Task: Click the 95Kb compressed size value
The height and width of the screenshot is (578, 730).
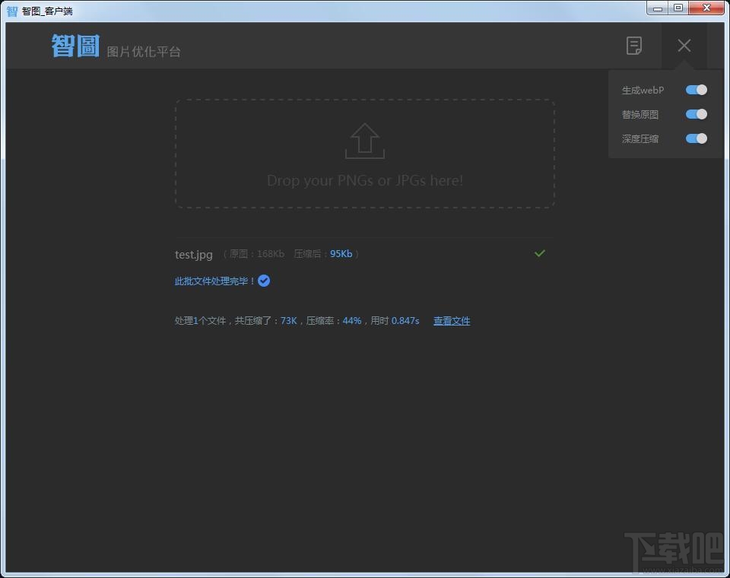Action: pyautogui.click(x=341, y=253)
